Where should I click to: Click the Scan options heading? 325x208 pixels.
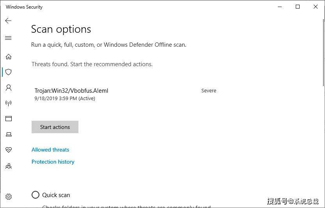(x=61, y=29)
